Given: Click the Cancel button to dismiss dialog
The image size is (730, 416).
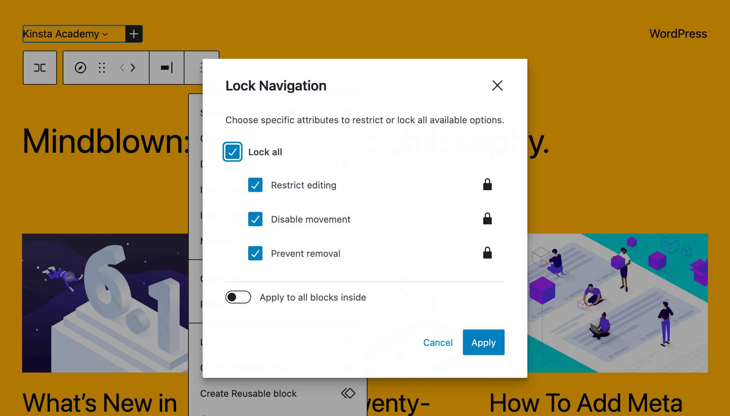Looking at the screenshot, I should pyautogui.click(x=437, y=342).
